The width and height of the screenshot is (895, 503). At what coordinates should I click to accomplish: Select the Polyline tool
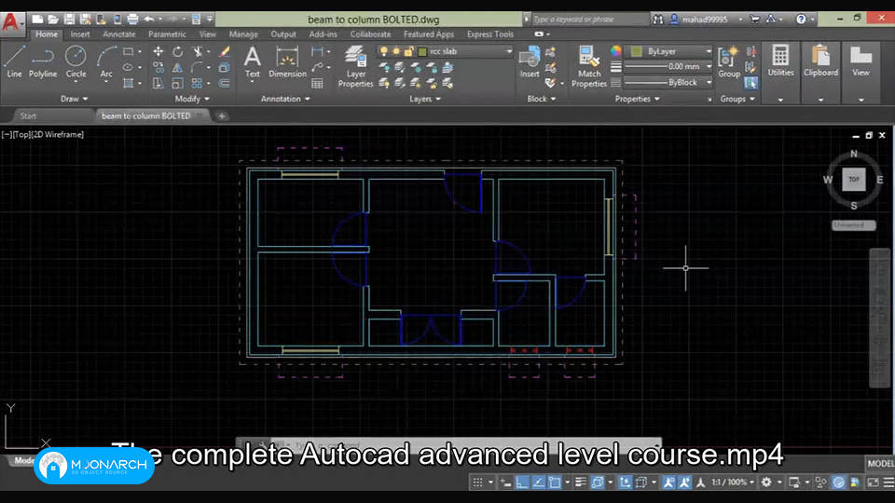(43, 61)
